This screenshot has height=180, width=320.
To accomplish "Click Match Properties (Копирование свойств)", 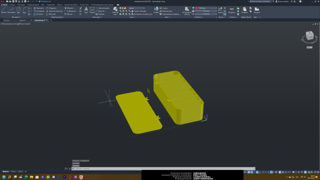I will tap(186, 11).
